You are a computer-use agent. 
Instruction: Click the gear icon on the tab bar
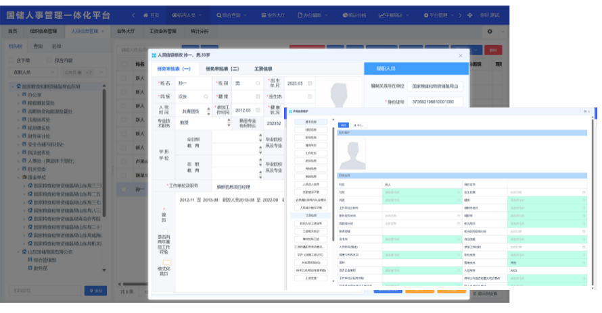490,31
